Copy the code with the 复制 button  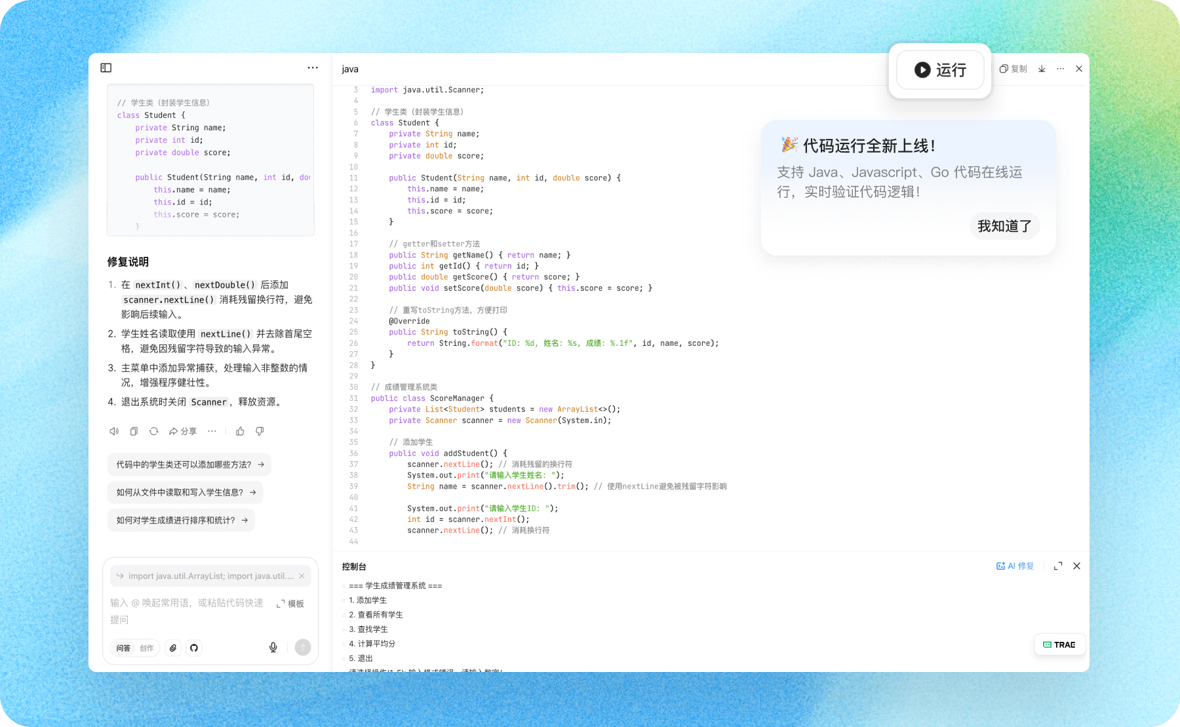[1013, 69]
